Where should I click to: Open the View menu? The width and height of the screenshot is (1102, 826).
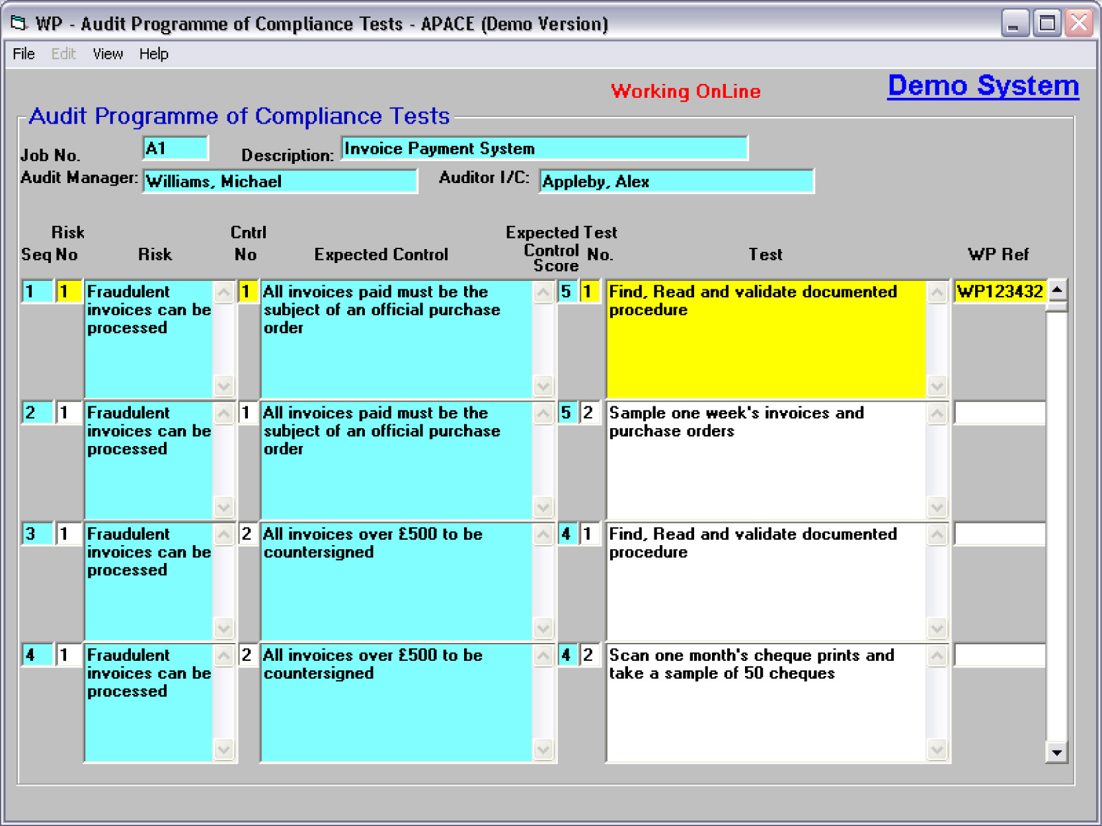(107, 54)
